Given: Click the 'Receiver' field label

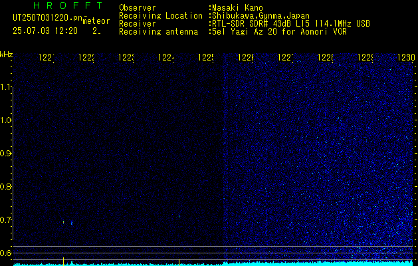Looking at the screenshot, I should 138,24.
